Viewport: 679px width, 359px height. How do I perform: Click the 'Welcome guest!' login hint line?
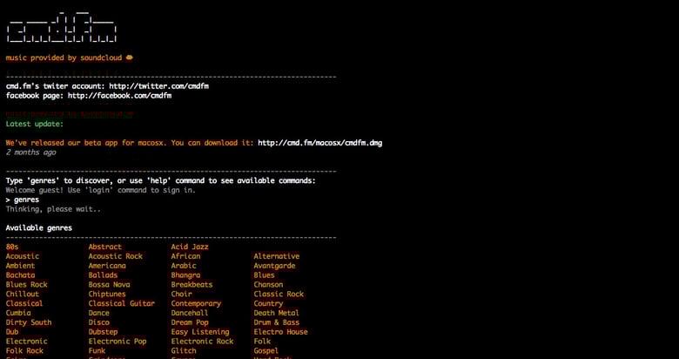[101, 190]
